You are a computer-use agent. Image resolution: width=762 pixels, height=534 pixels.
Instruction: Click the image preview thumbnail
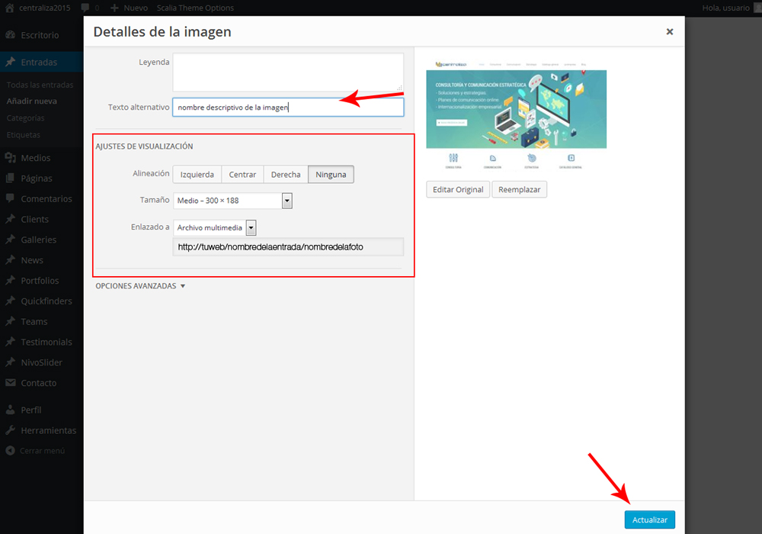(516, 113)
